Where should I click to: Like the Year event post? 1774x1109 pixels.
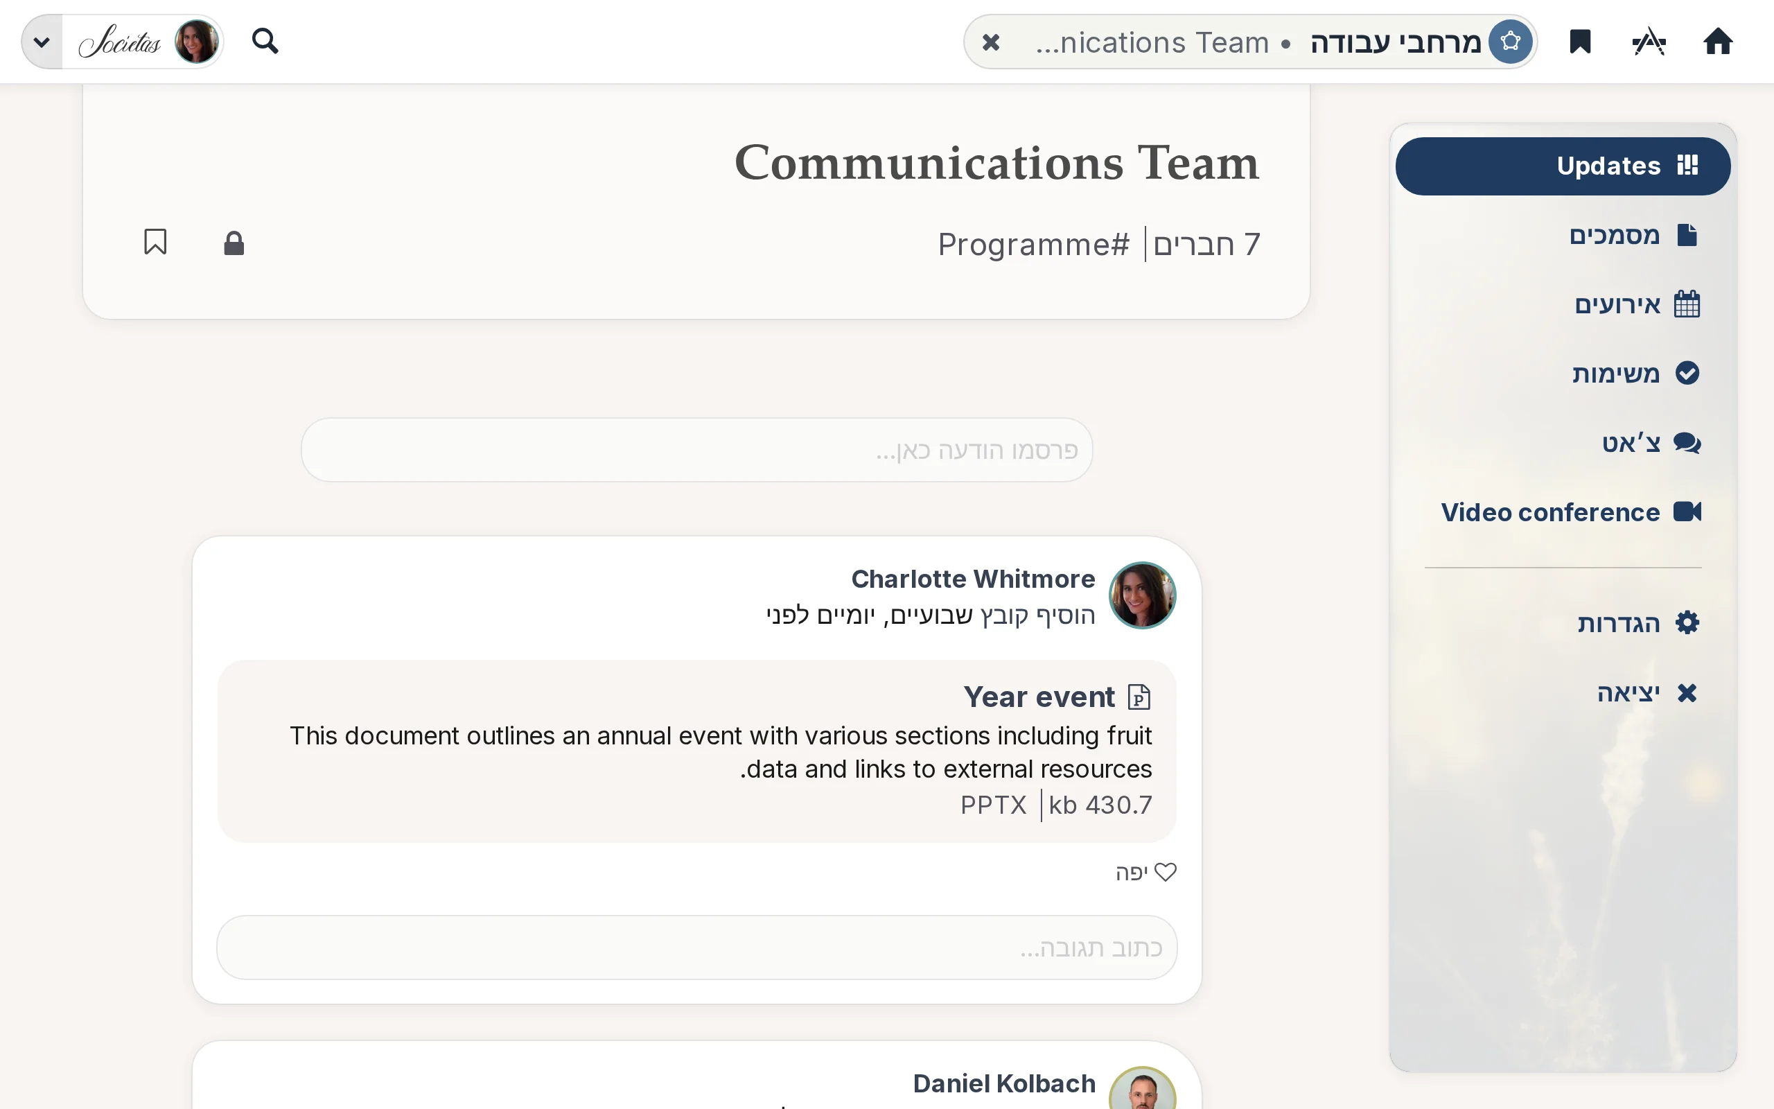click(x=1145, y=872)
